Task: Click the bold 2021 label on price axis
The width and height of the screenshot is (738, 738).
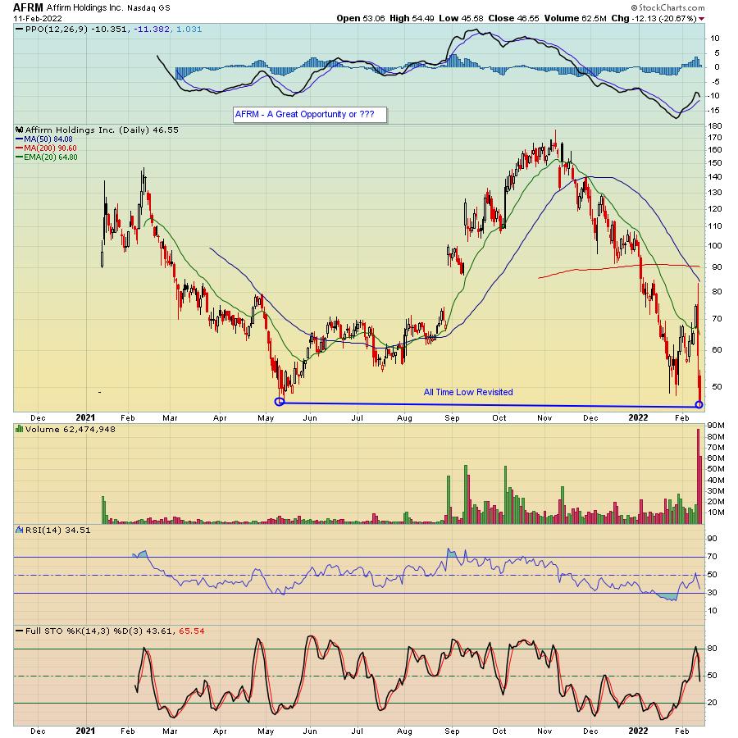Action: (87, 417)
